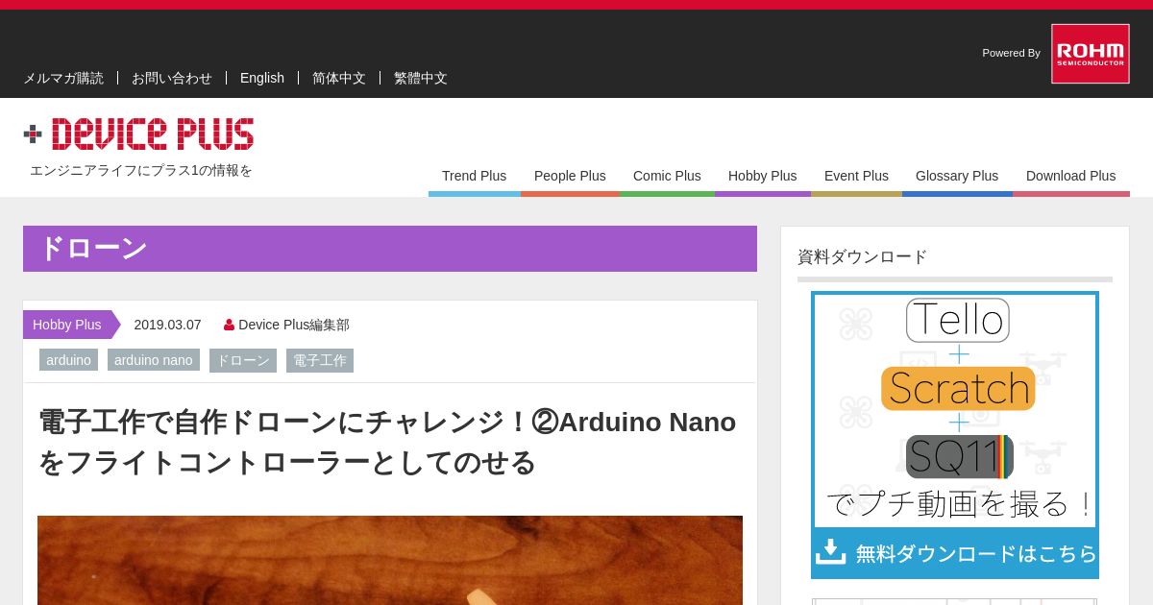Open メルマガ購読 link

point(63,78)
